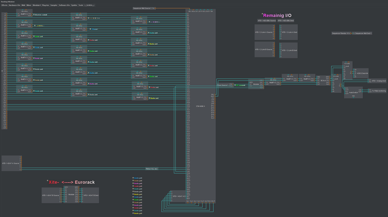Open the Effects menu
Screen dimensions: 388x217
click(4, 5)
